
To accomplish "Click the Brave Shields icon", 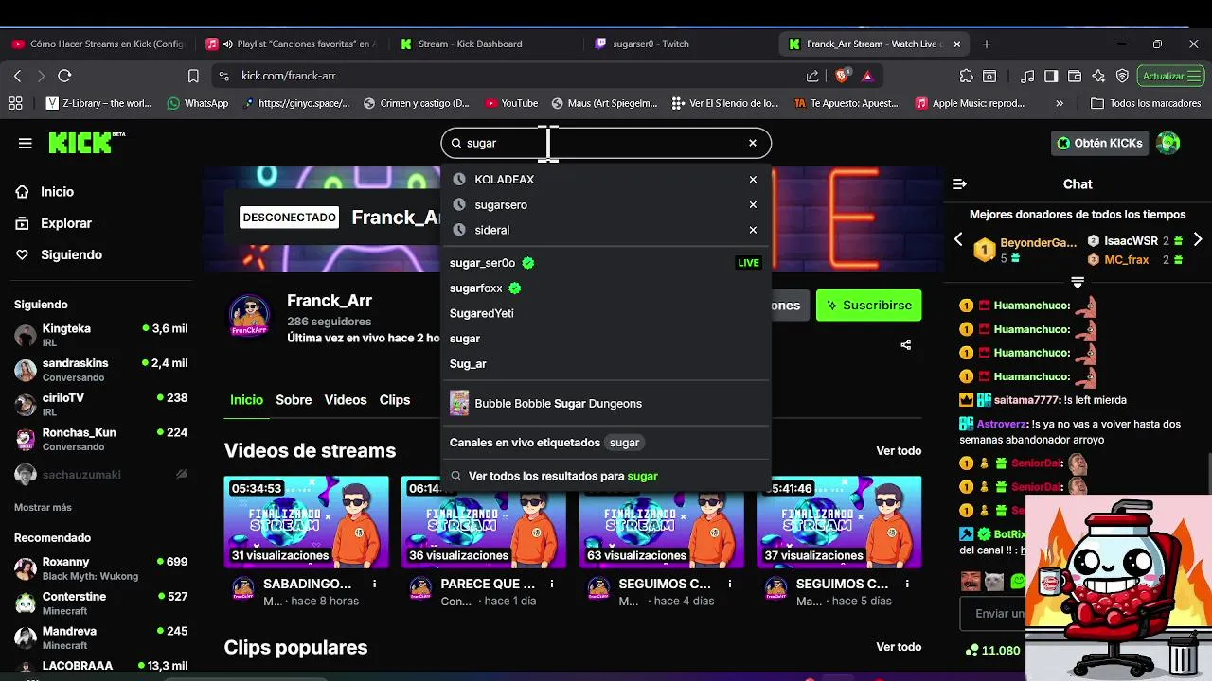I will coord(842,76).
